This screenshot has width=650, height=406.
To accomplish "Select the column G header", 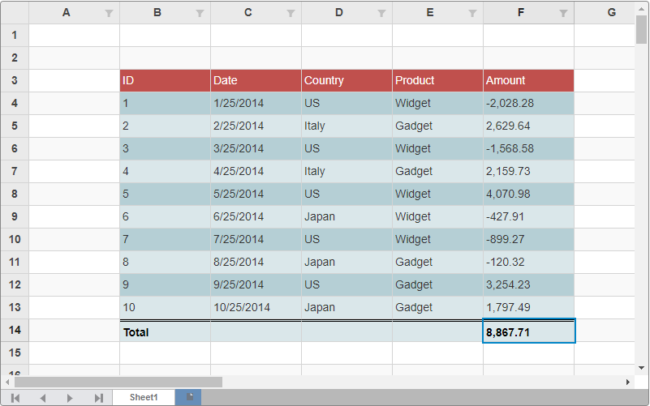I will pyautogui.click(x=611, y=12).
